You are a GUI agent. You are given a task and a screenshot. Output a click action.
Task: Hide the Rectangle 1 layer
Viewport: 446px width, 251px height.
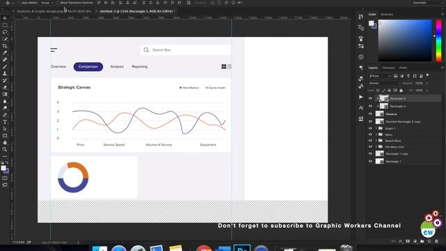[370, 161]
